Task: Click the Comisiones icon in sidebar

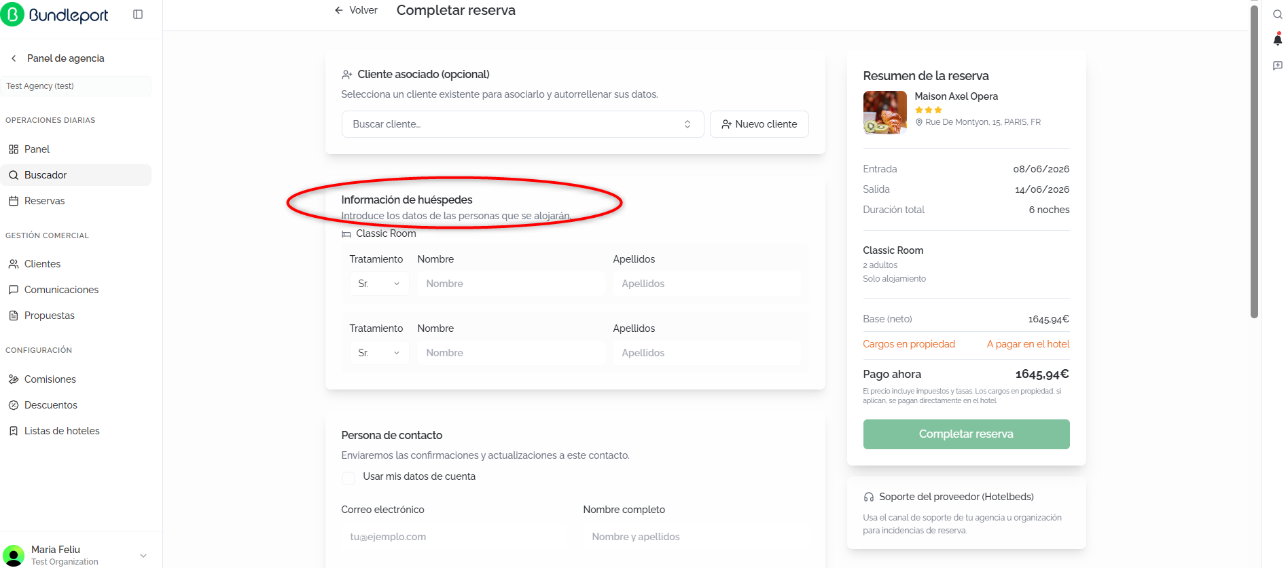Action: pos(14,379)
